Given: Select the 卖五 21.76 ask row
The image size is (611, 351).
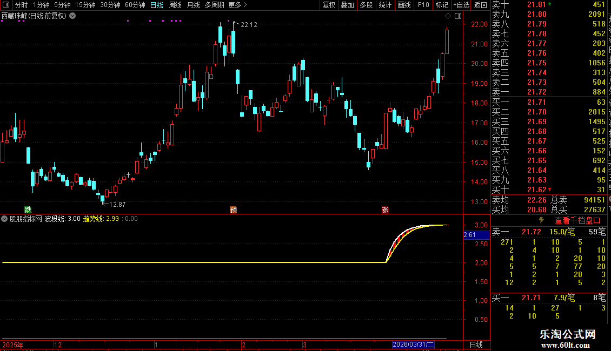Looking at the screenshot, I should 549,53.
